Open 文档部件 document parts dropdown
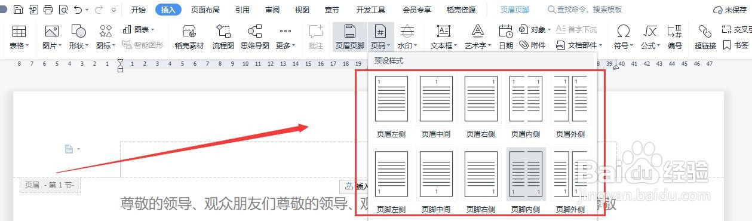The width and height of the screenshot is (752, 221). click(x=579, y=45)
